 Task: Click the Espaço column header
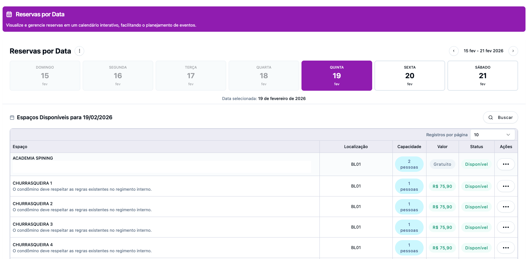point(20,146)
